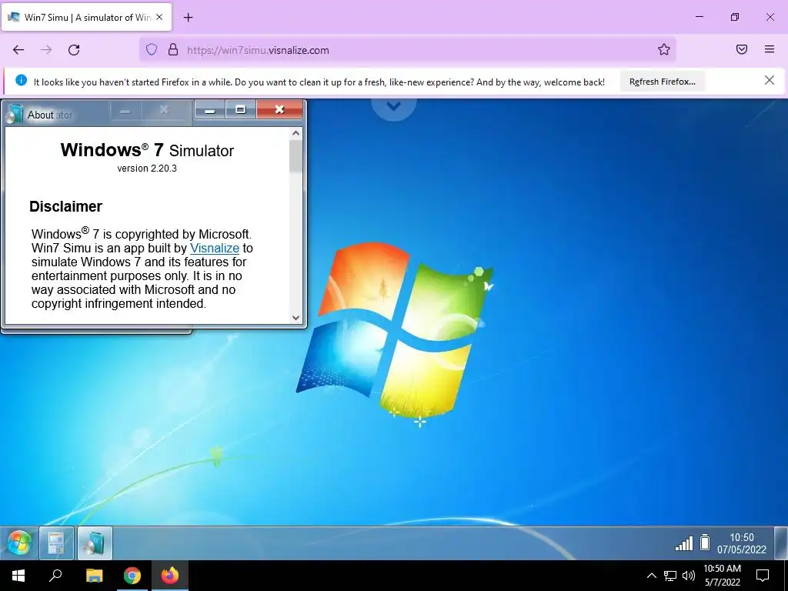Screen dimensions: 788x591
Task: Click the Win7 clock showing 10:50
Action: pyautogui.click(x=741, y=543)
